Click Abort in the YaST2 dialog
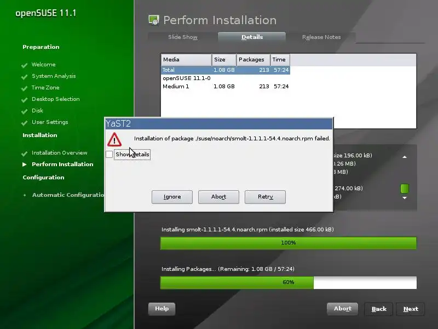 218,197
